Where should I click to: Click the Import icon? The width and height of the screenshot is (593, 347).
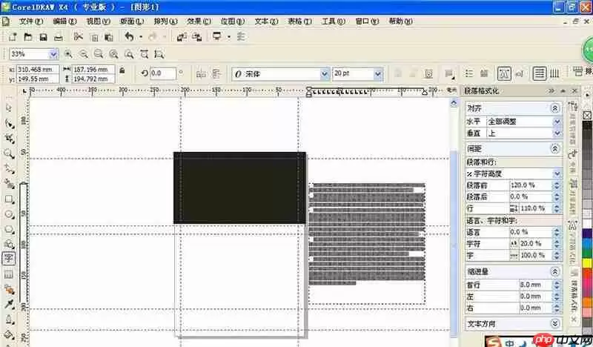pos(182,37)
